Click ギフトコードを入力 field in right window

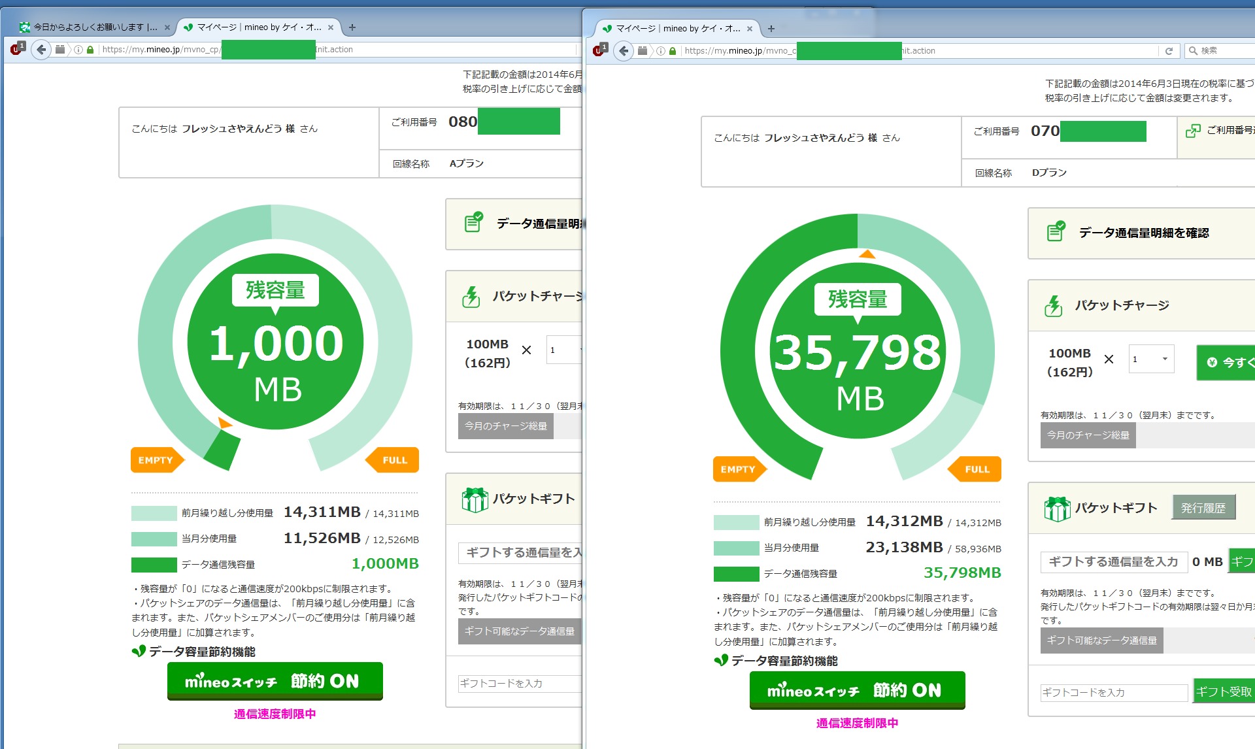1113,692
